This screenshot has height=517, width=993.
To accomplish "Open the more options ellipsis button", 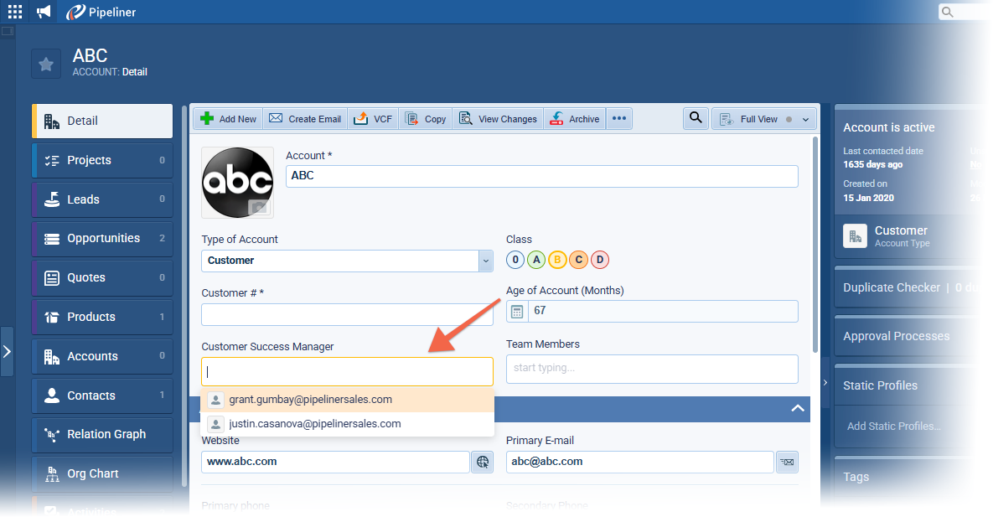I will [619, 119].
